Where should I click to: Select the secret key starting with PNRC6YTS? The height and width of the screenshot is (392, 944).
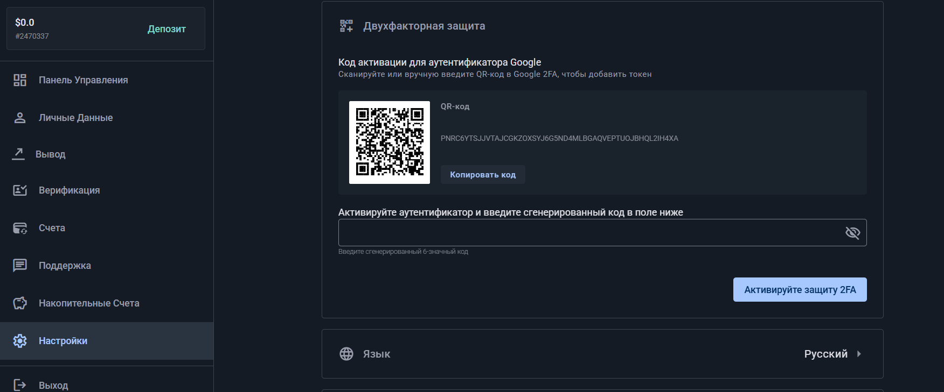click(x=559, y=139)
